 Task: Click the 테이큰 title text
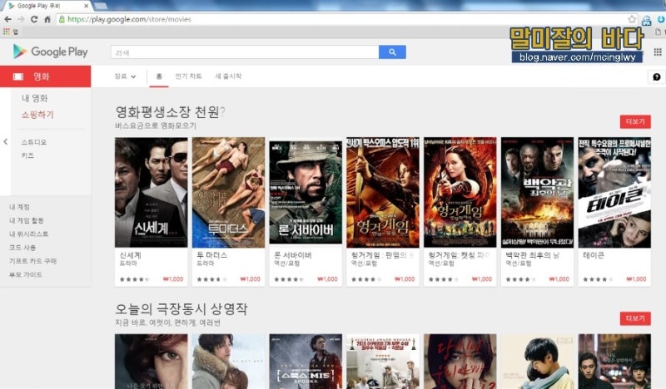pos(594,255)
